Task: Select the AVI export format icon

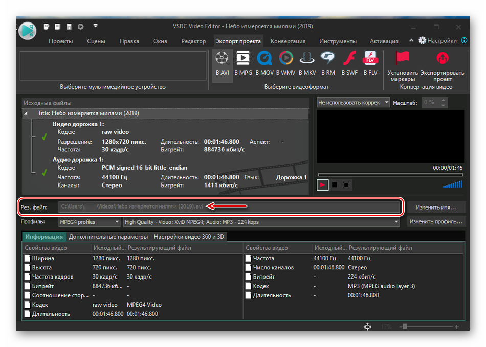Action: point(222,63)
